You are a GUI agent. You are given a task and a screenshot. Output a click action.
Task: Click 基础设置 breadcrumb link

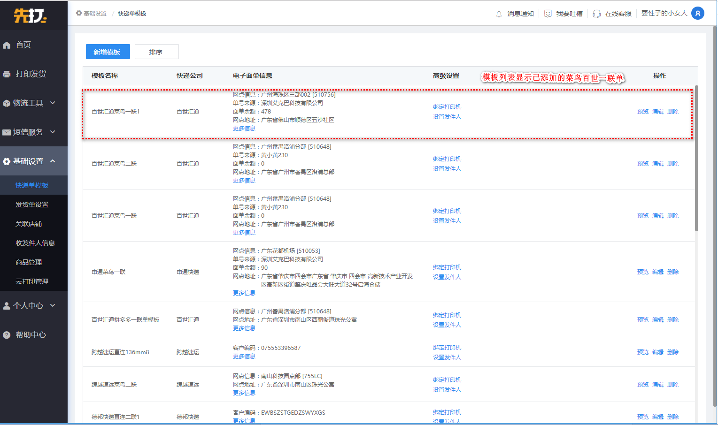click(x=95, y=13)
